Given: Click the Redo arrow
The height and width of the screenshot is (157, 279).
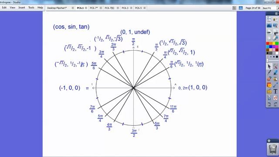Looking at the screenshot, I should tap(276, 104).
